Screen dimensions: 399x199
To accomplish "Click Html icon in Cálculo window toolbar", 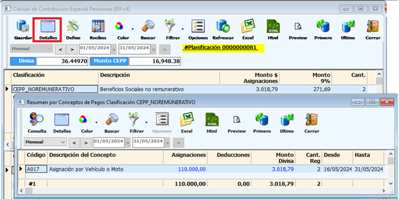I will [x=273, y=26].
